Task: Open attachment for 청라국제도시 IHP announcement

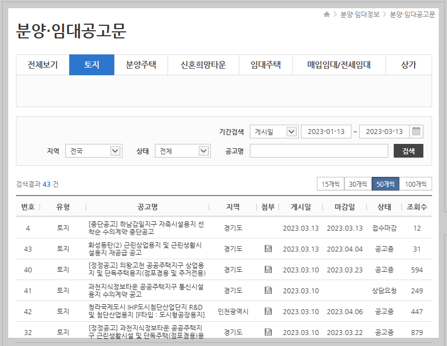Action: click(x=267, y=311)
